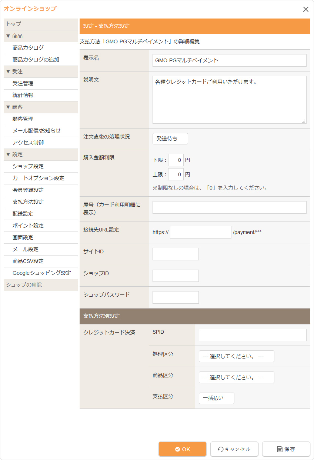Viewport: 314px width, 460px height.
Task: Collapse the 商品 section in sidebar
Action: (x=14, y=36)
